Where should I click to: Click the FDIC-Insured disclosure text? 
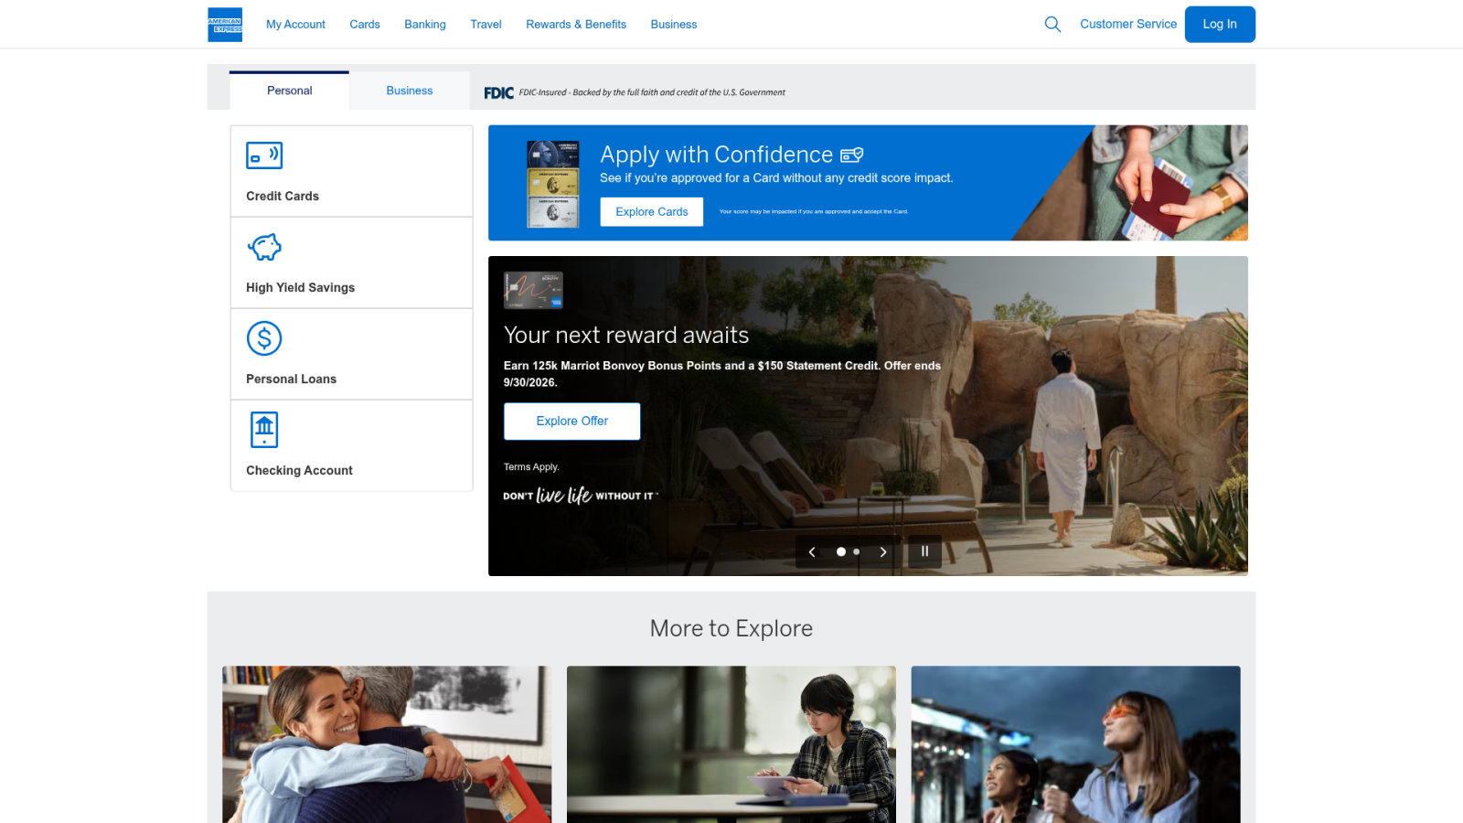(652, 92)
